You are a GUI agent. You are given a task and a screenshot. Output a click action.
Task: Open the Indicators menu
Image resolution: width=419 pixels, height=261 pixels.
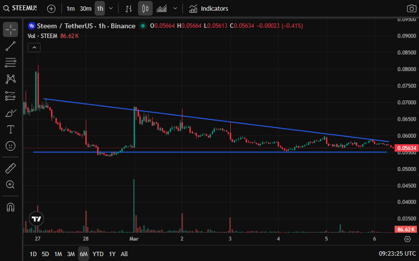[208, 9]
